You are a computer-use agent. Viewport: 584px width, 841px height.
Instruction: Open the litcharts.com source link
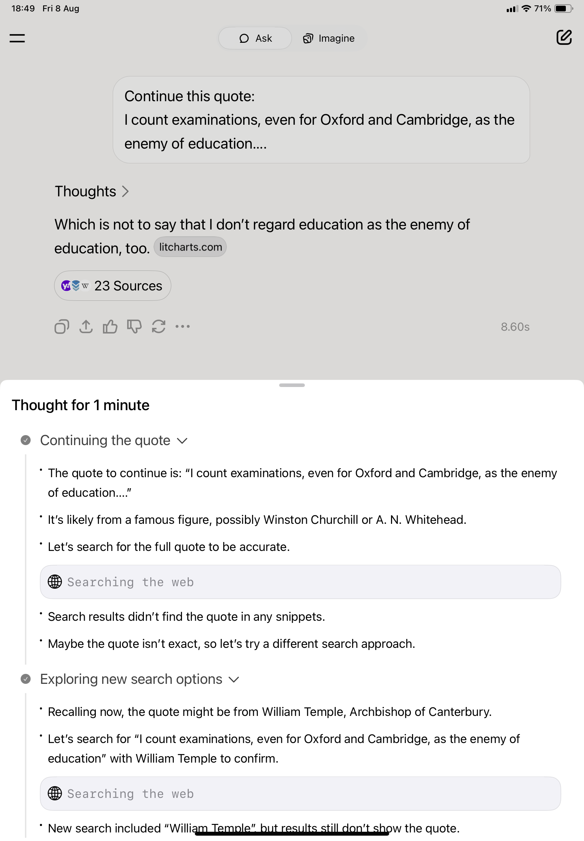click(190, 247)
